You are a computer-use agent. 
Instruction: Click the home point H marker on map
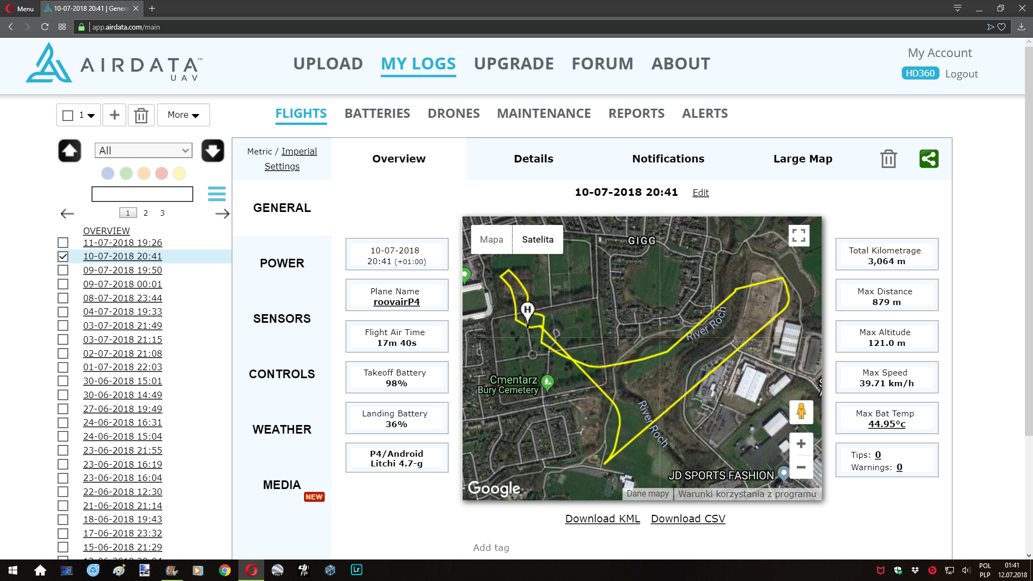(x=527, y=311)
